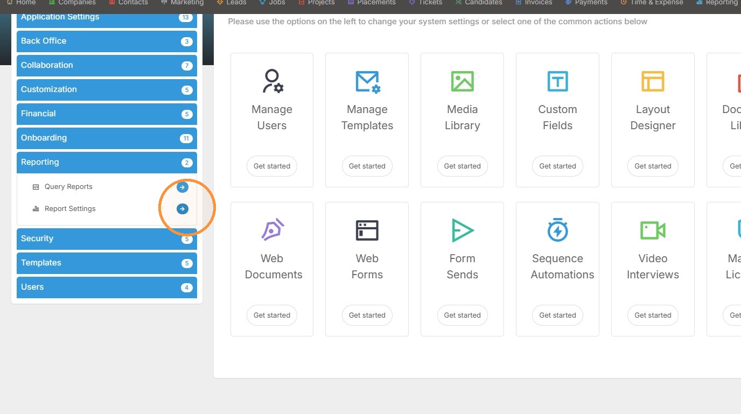Click the Manage Templates envelope icon

coord(368,82)
